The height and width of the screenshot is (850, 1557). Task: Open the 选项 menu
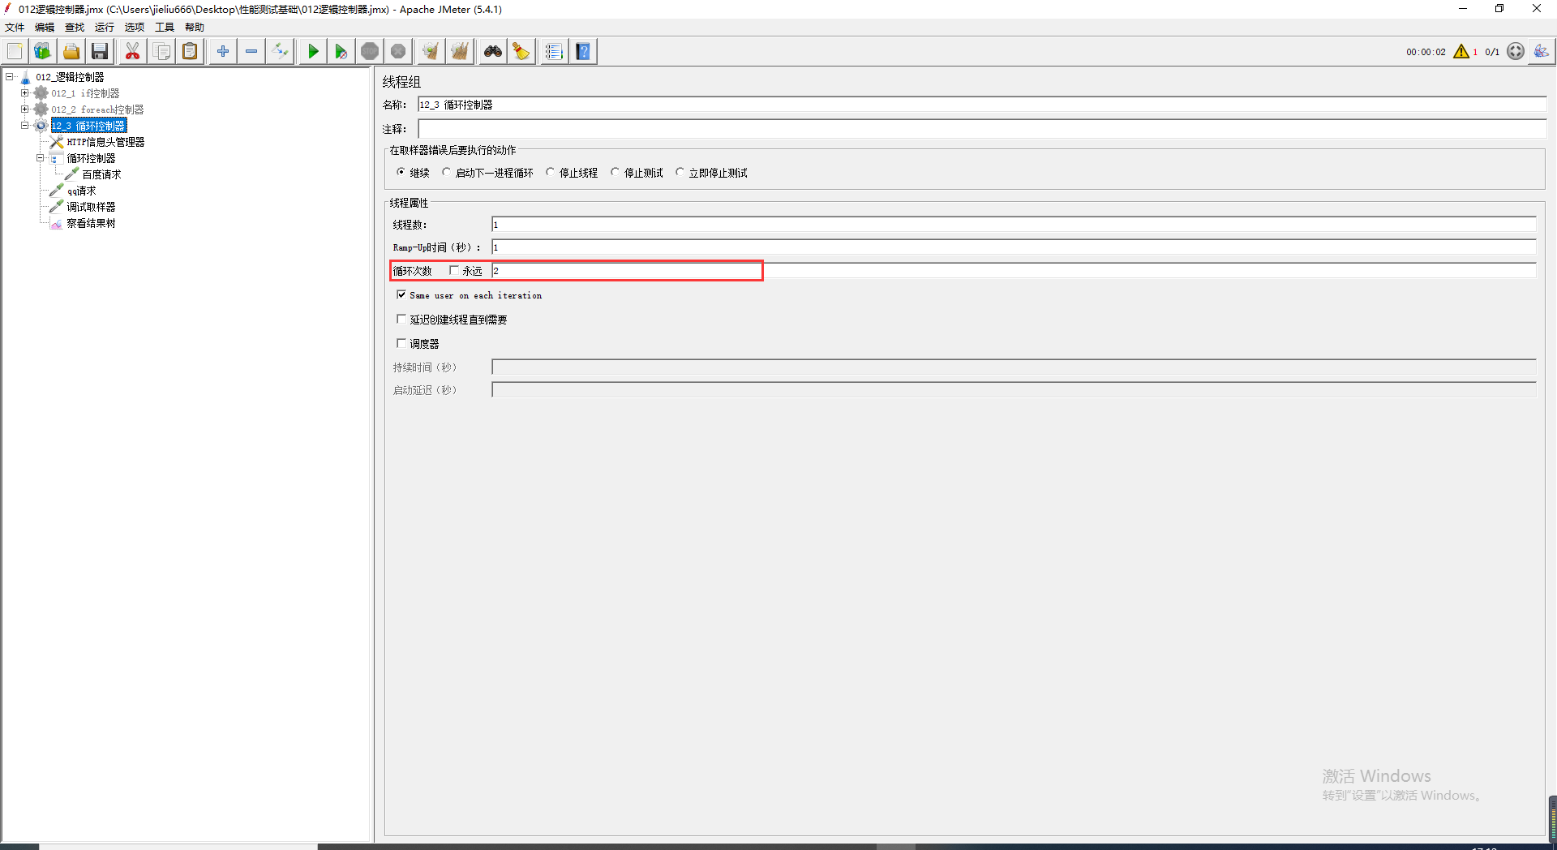coord(135,27)
